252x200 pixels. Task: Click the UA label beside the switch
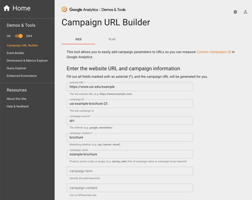9,36
